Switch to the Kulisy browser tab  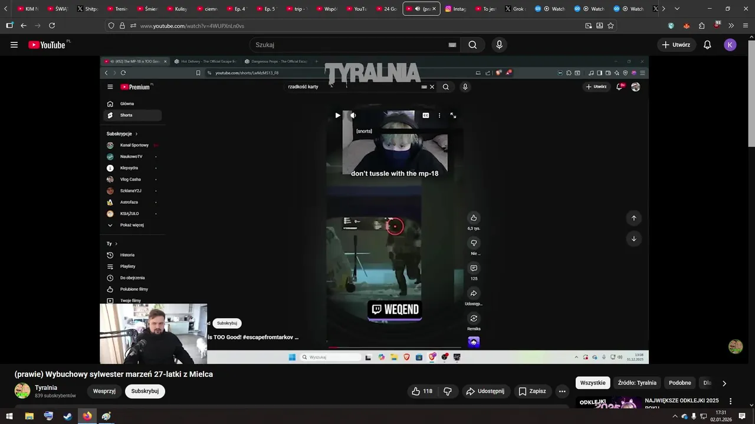click(x=176, y=9)
